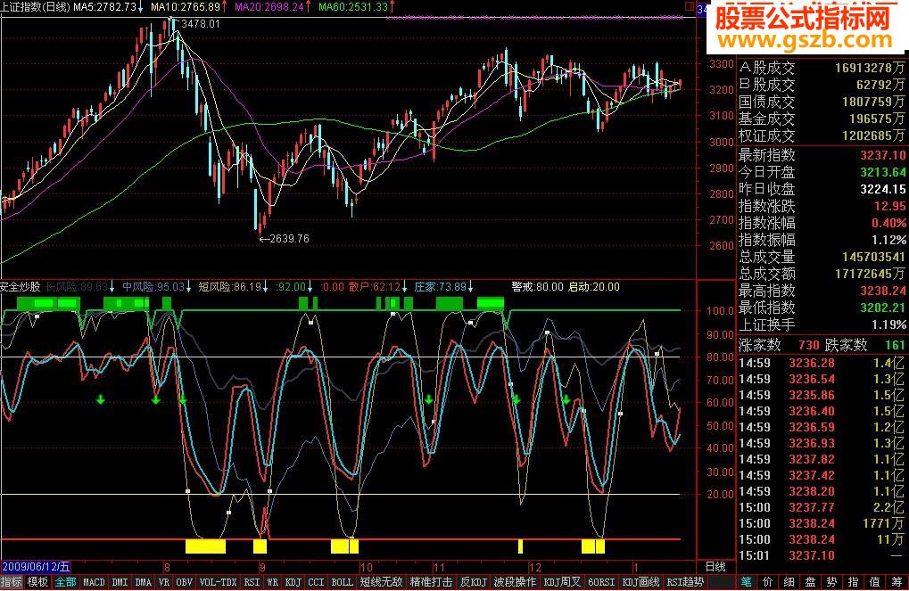Click the 跌家数 161 count
909x591 pixels.
(895, 345)
